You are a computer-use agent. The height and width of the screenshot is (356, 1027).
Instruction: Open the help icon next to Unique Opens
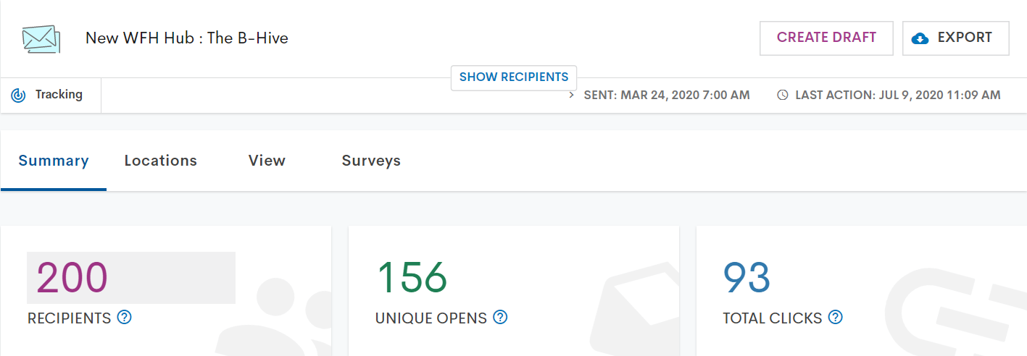500,317
